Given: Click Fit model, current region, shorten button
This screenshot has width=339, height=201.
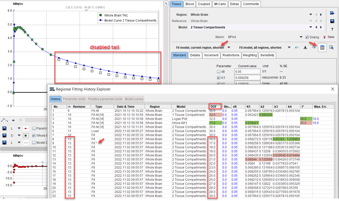Looking at the screenshot, I should coord(200,47).
